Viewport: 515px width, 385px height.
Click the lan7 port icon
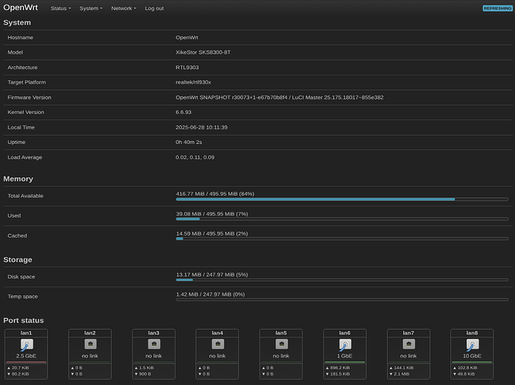pyautogui.click(x=408, y=343)
